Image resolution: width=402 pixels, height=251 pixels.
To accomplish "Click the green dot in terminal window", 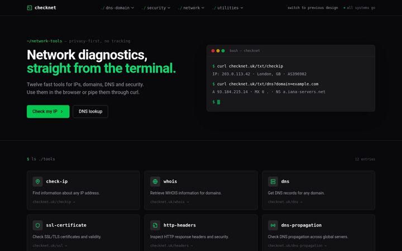I will [223, 51].
